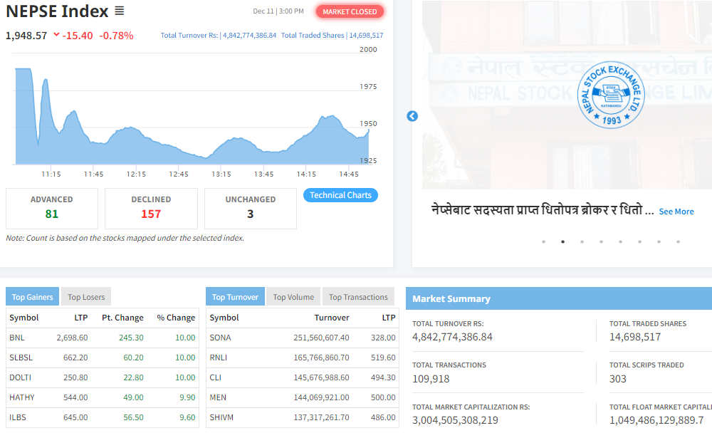The height and width of the screenshot is (433, 712).
Task: Click the NEPSE index area chart
Action: [192, 116]
